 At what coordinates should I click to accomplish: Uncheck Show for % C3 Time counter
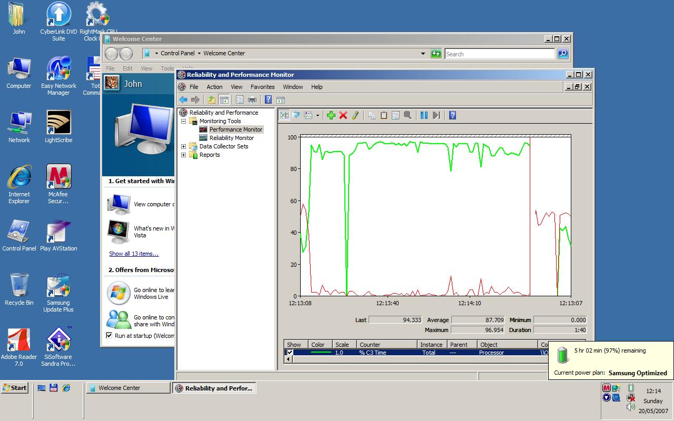click(x=289, y=353)
